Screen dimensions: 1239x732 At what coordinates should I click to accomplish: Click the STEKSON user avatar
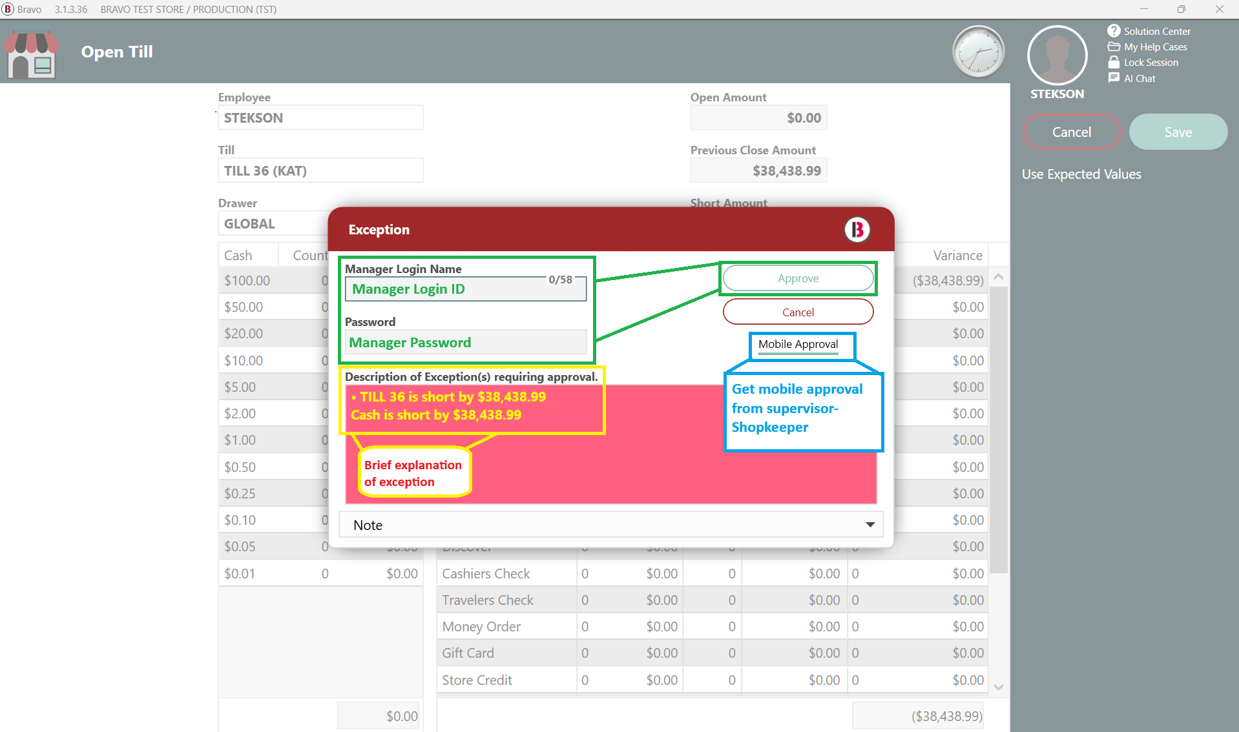(1057, 56)
